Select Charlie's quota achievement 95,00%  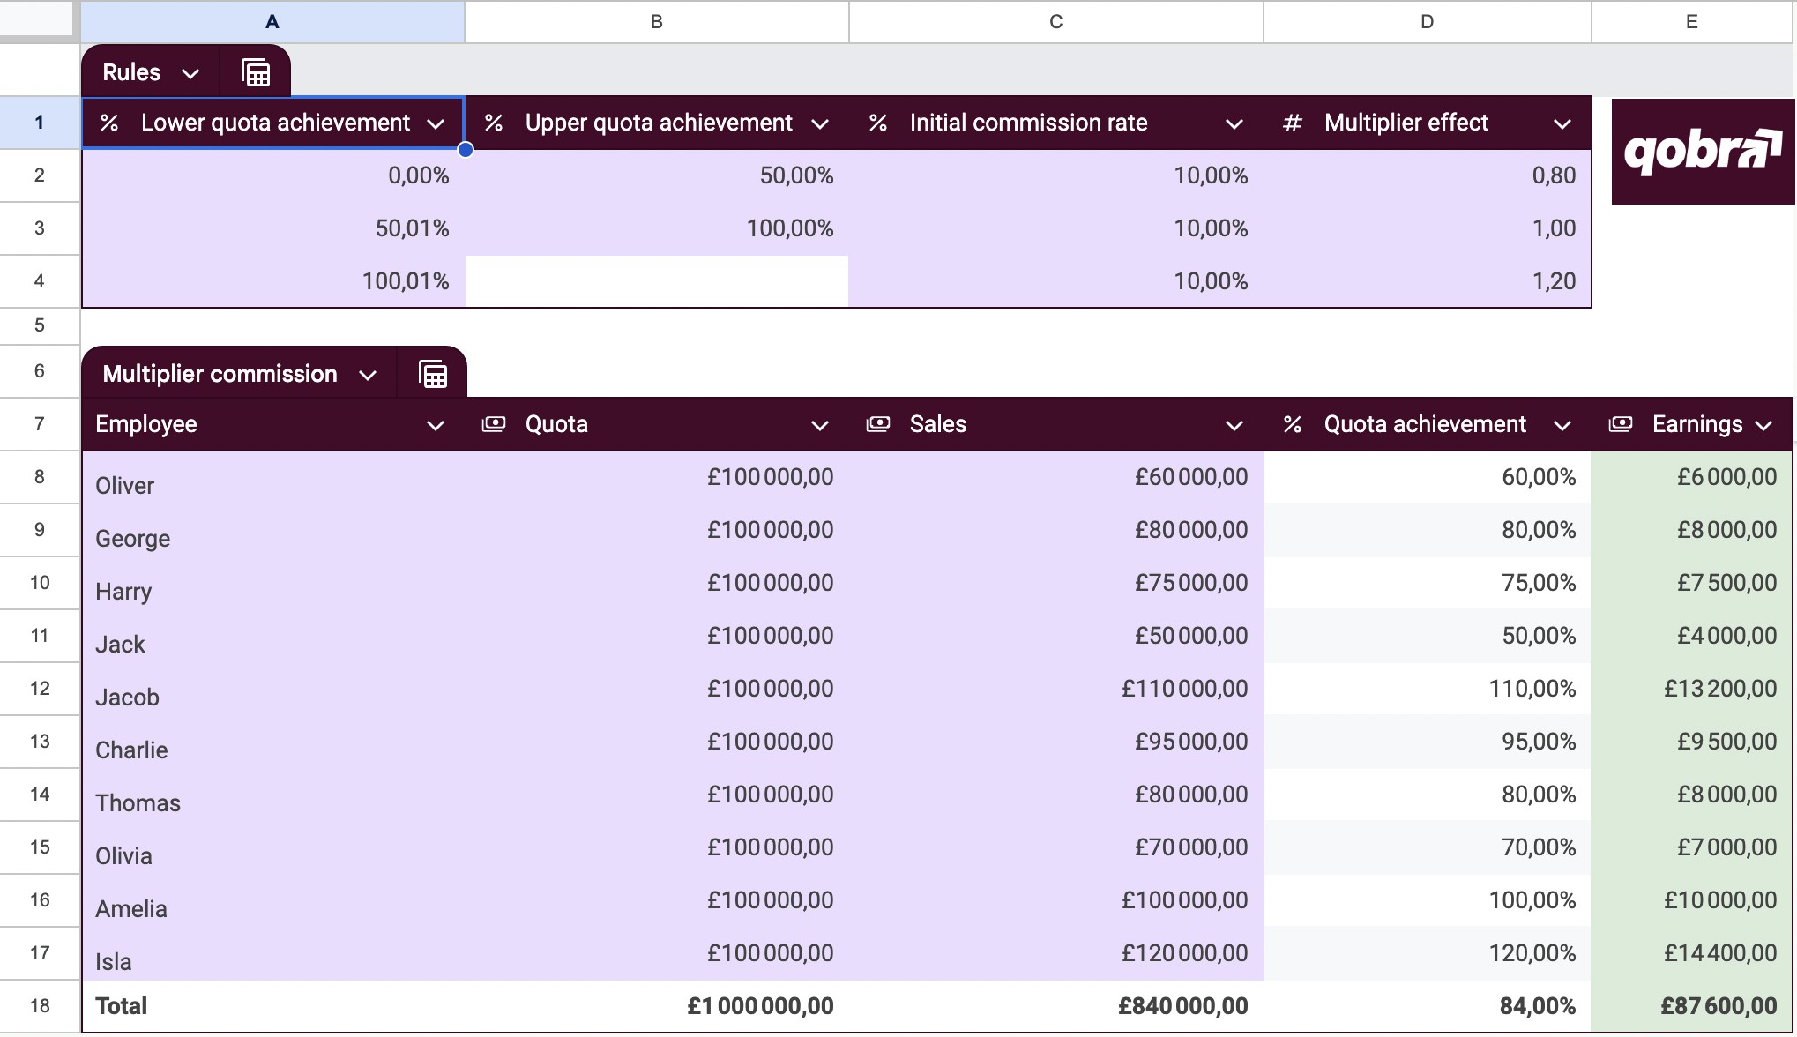pos(1428,742)
